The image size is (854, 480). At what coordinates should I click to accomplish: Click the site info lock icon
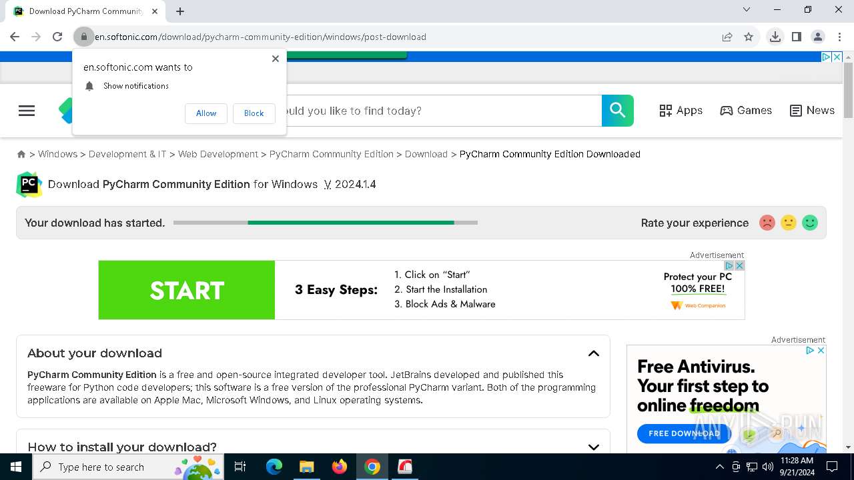84,37
